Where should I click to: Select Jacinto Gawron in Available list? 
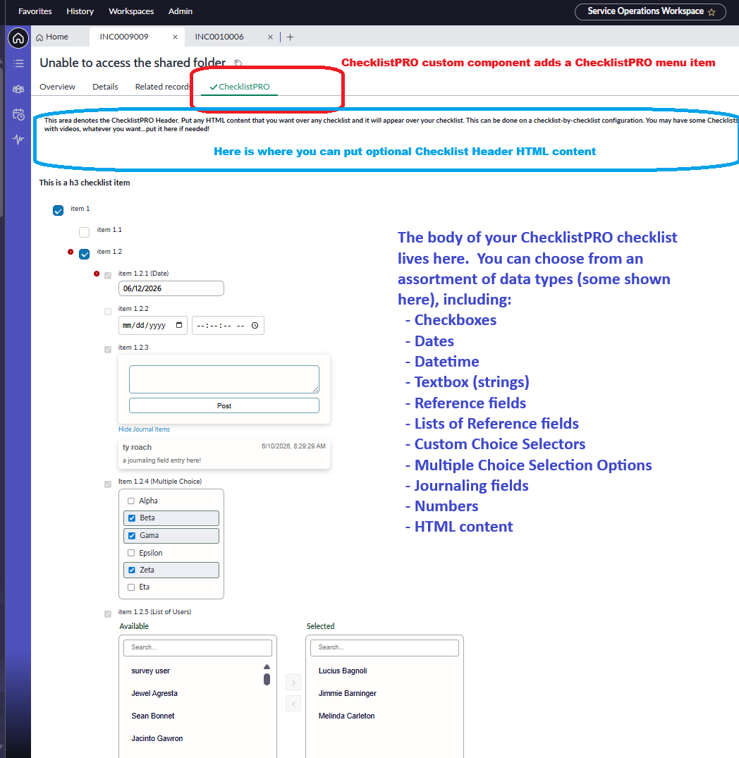tap(157, 739)
